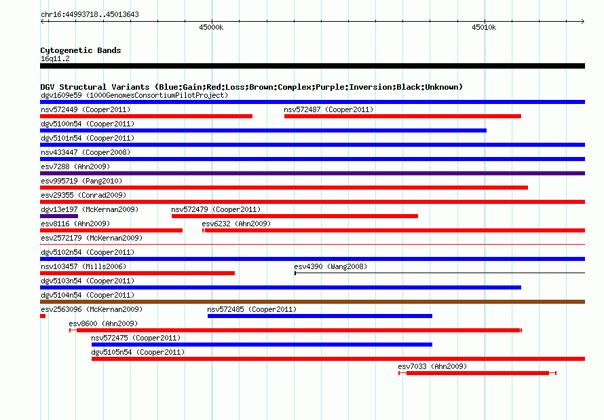This screenshot has height=420, width=604.
Task: Open esv2572179 (McKernan2009) variant label
Action: (92, 238)
